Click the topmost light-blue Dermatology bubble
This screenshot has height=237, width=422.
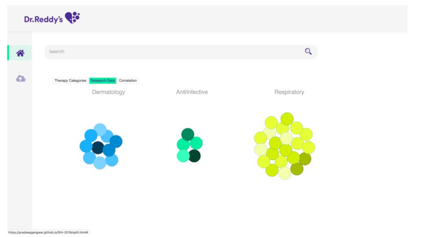point(100,129)
